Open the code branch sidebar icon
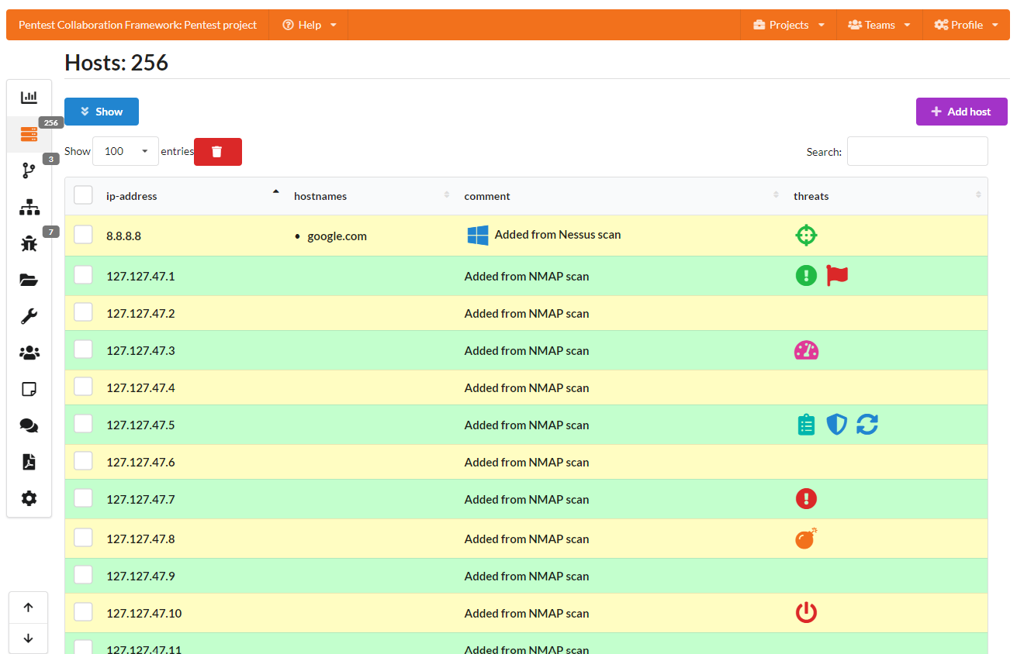 click(x=29, y=170)
